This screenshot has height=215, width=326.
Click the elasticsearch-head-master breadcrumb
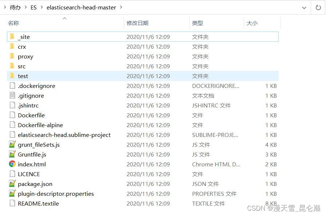click(81, 8)
